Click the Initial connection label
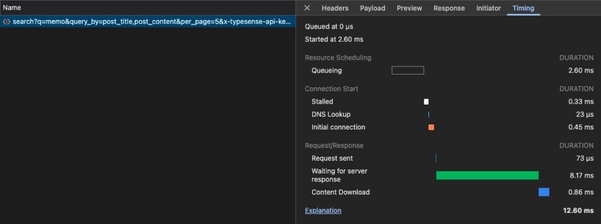Image resolution: width=601 pixels, height=224 pixels. pyautogui.click(x=339, y=127)
